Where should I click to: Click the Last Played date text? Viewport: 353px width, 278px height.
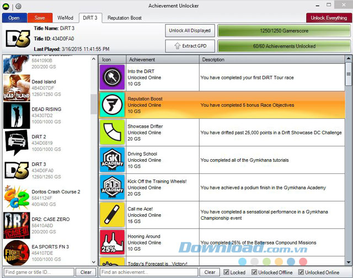pos(72,49)
